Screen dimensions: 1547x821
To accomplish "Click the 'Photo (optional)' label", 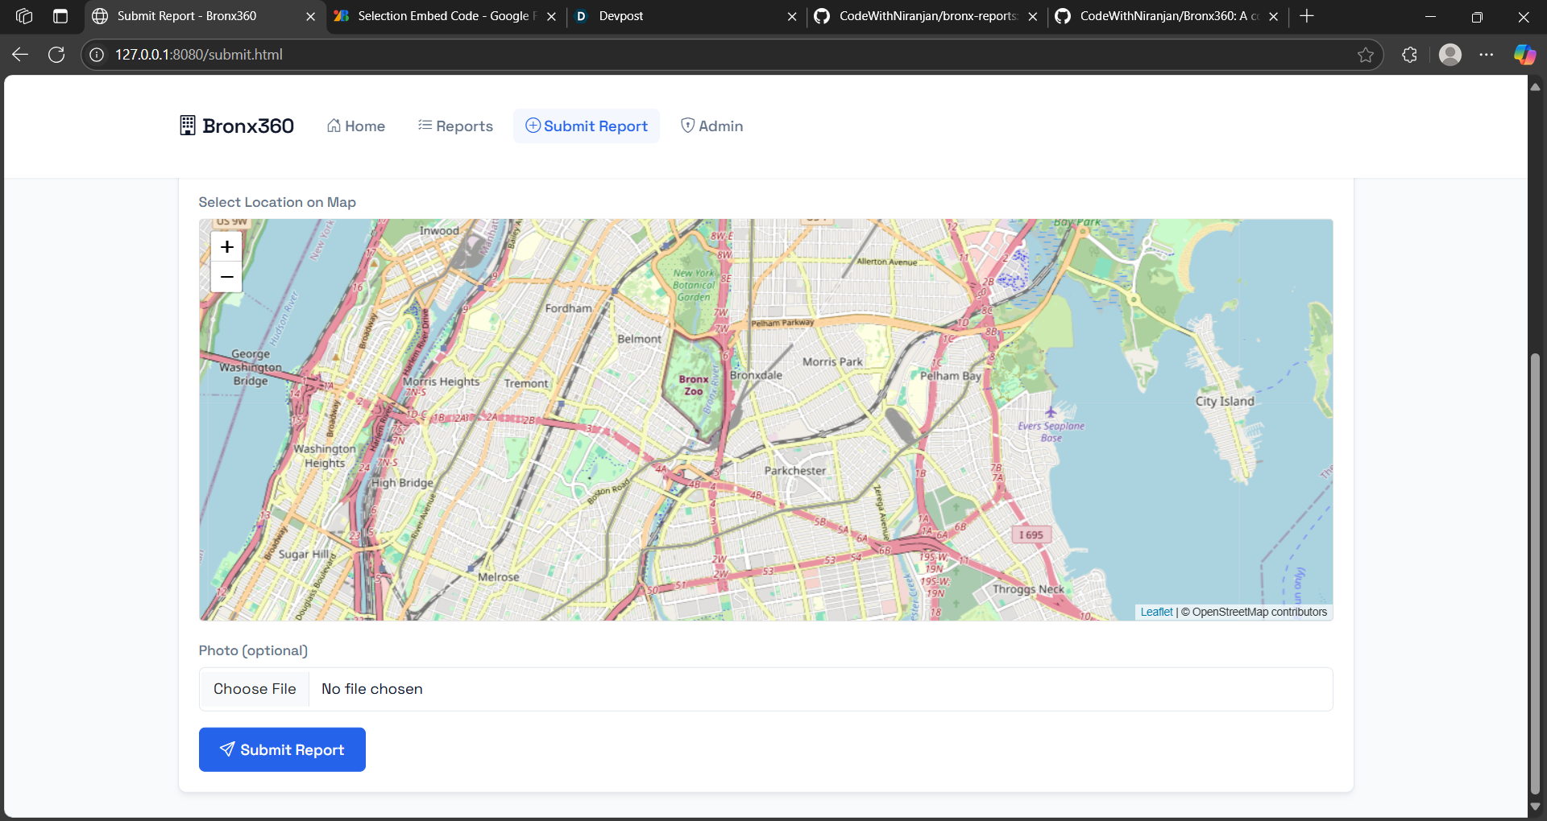I will point(253,650).
